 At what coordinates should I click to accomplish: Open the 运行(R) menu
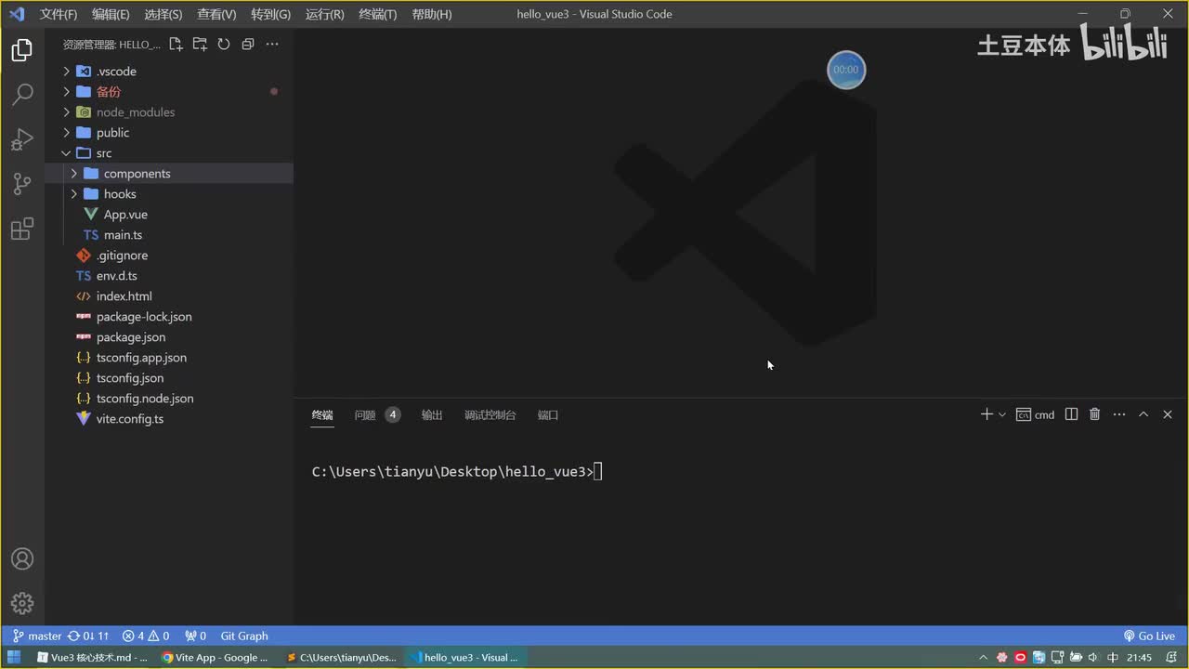(324, 14)
